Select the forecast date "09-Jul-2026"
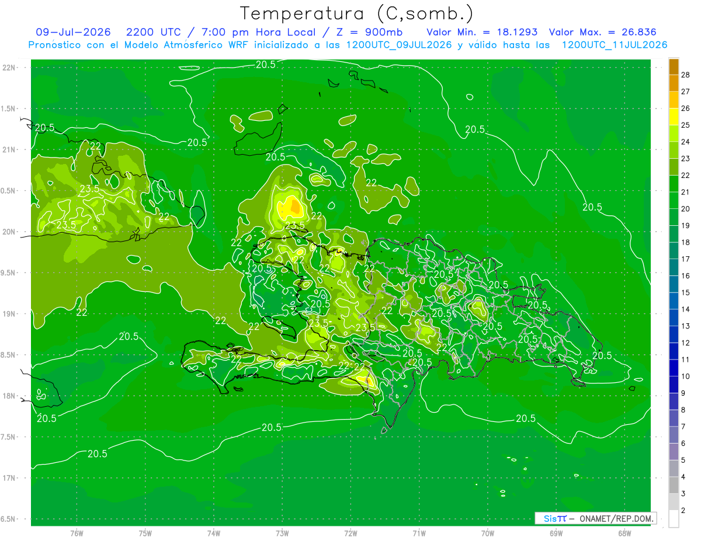The image size is (701, 541). pos(74,32)
